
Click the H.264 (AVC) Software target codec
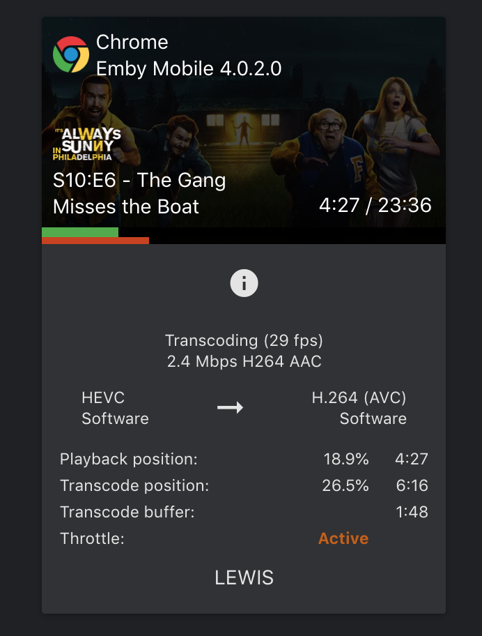pos(359,408)
